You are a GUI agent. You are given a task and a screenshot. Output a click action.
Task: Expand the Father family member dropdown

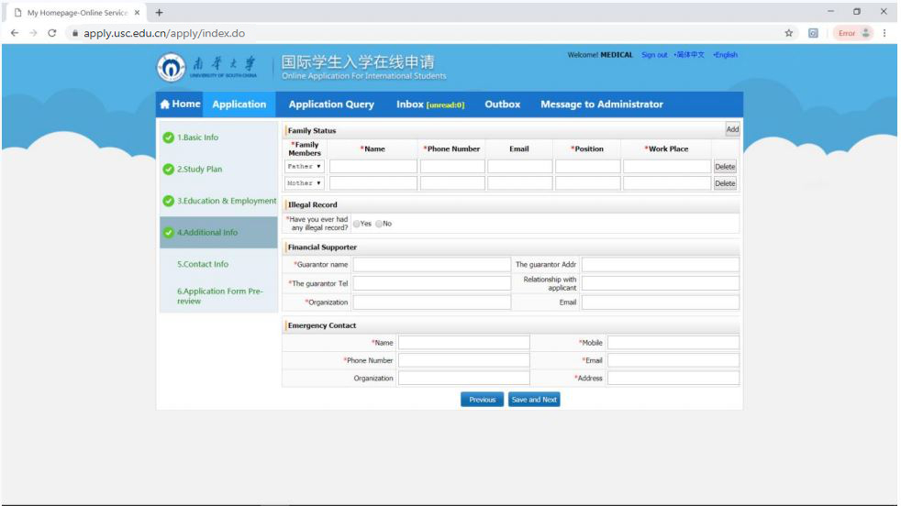tap(305, 167)
